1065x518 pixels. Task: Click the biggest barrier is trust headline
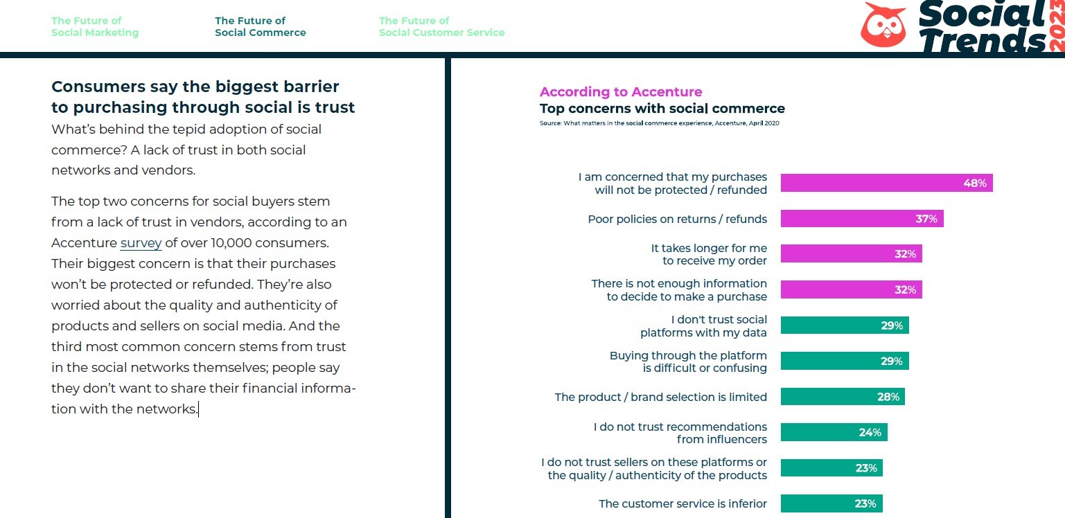point(203,97)
